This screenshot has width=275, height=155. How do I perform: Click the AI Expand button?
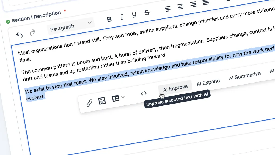click(208, 82)
